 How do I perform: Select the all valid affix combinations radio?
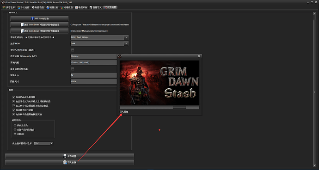pos(15,129)
